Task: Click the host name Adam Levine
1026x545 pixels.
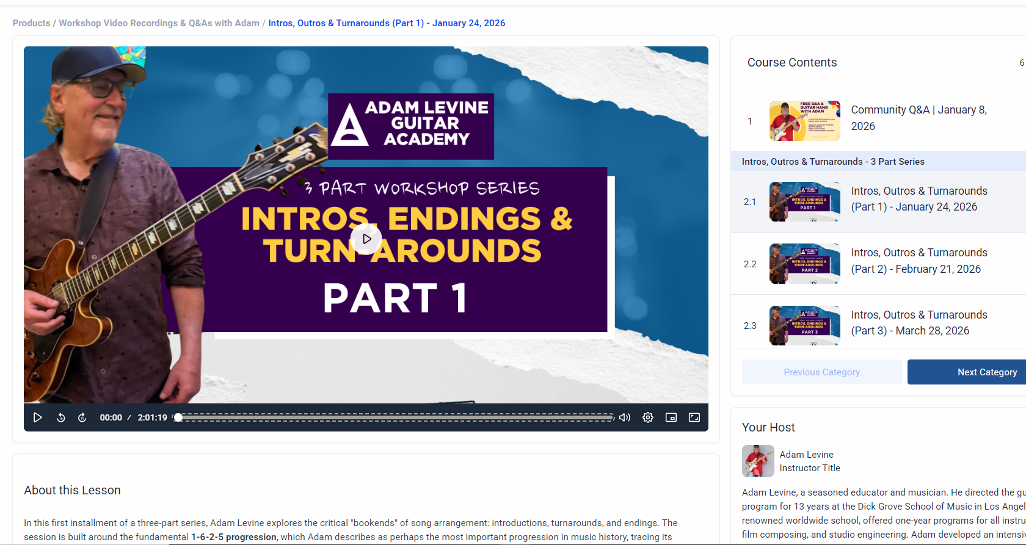Action: (806, 455)
